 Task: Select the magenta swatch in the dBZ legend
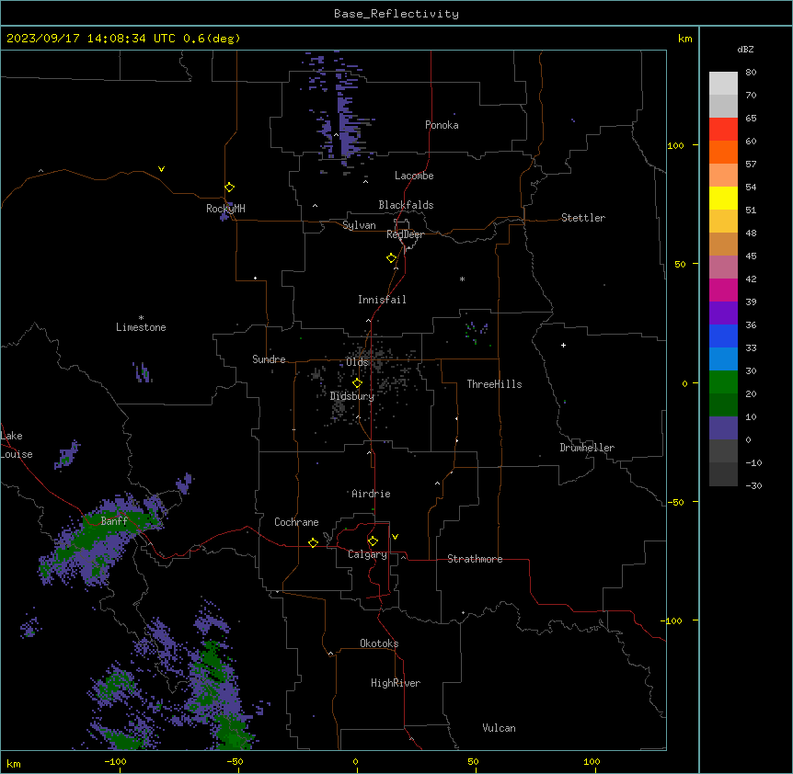723,290
